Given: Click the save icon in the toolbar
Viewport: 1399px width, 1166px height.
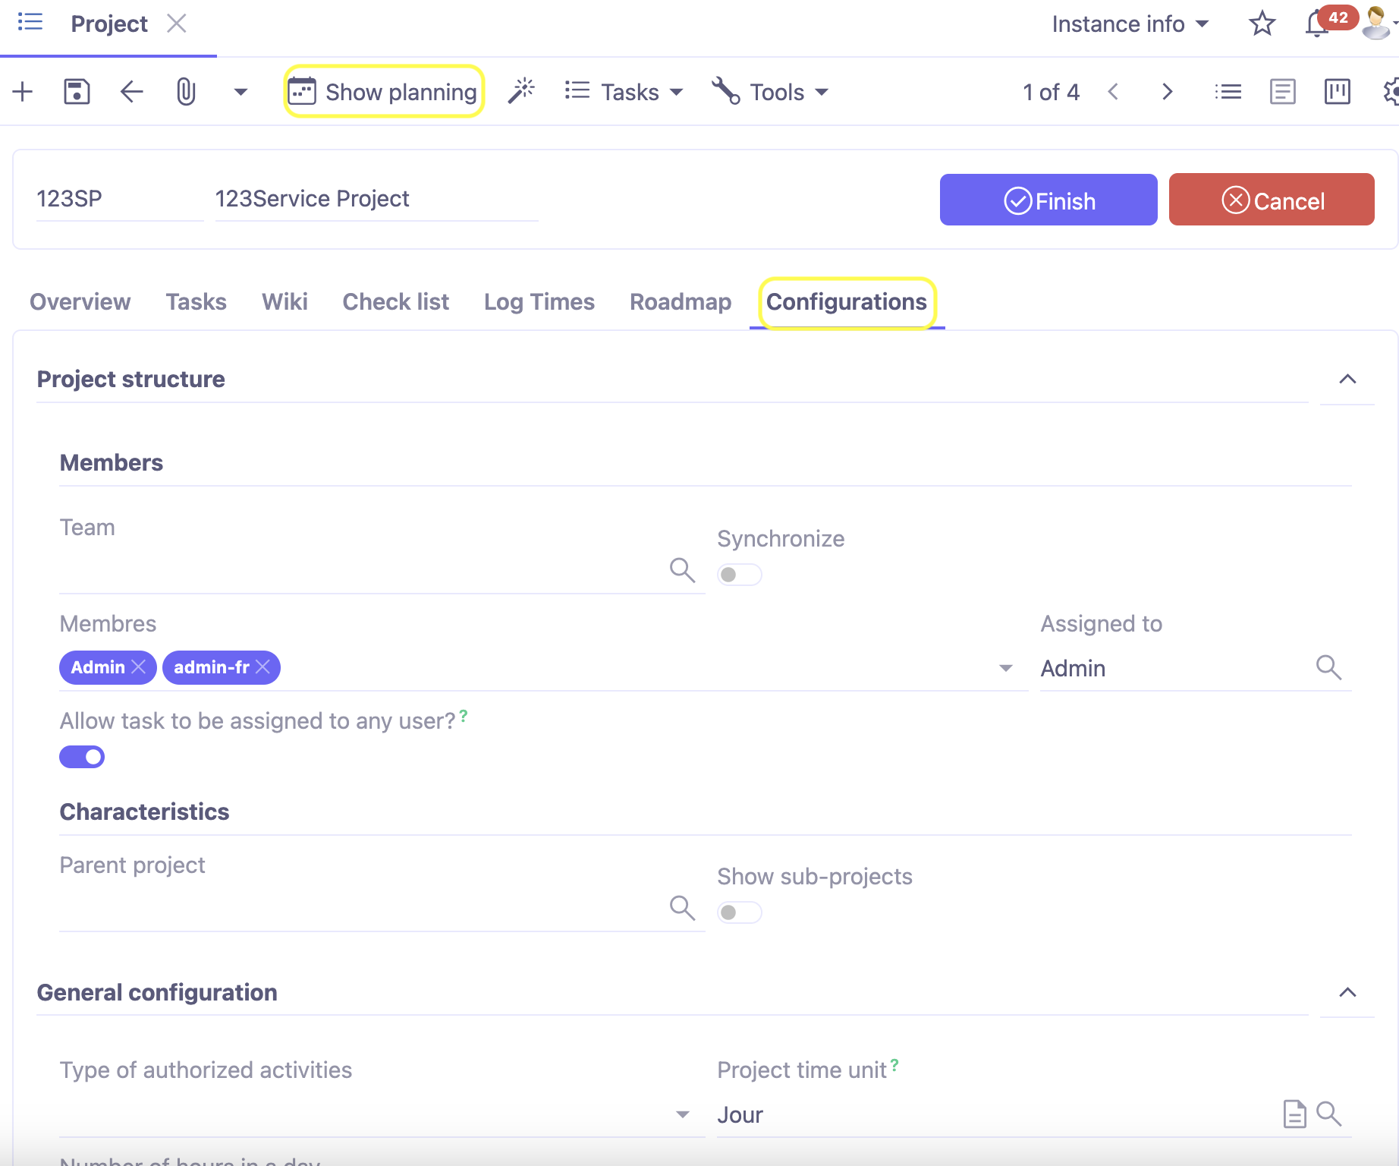Looking at the screenshot, I should 76,91.
